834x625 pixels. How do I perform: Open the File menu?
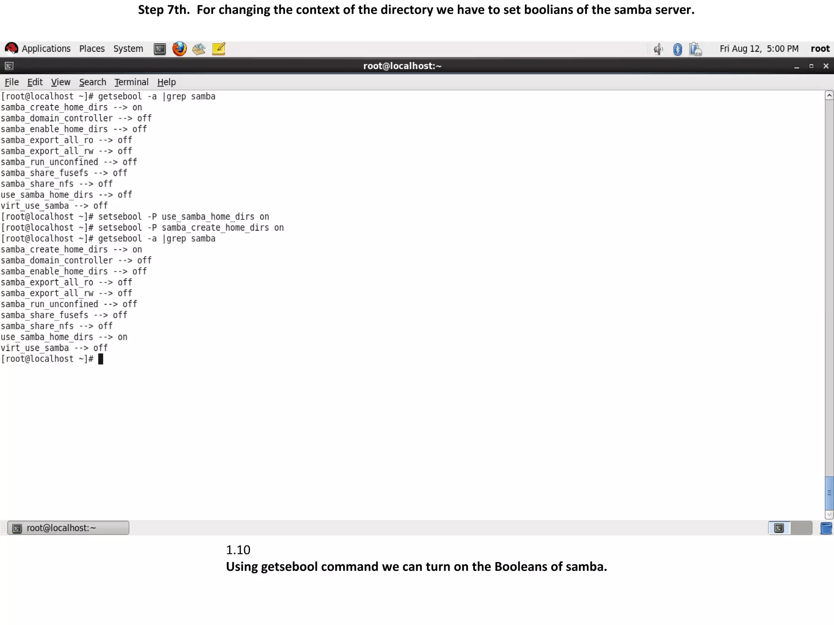(x=12, y=82)
